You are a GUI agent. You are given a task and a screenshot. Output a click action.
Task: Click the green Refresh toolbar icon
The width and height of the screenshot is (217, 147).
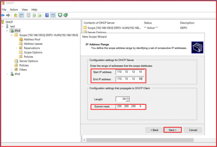coord(34,15)
